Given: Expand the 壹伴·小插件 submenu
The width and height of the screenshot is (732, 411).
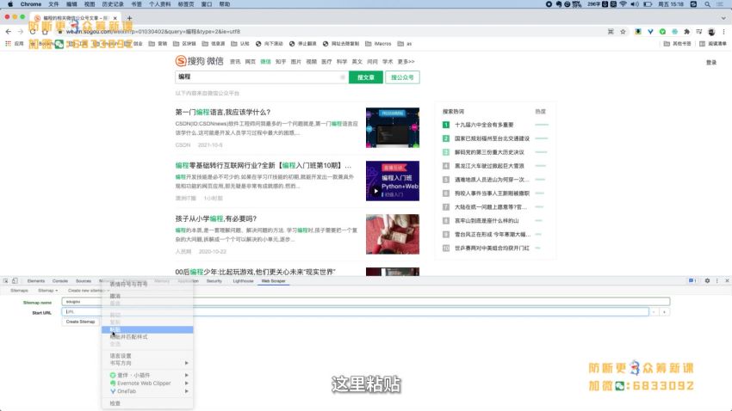Looking at the screenshot, I should coord(147,375).
